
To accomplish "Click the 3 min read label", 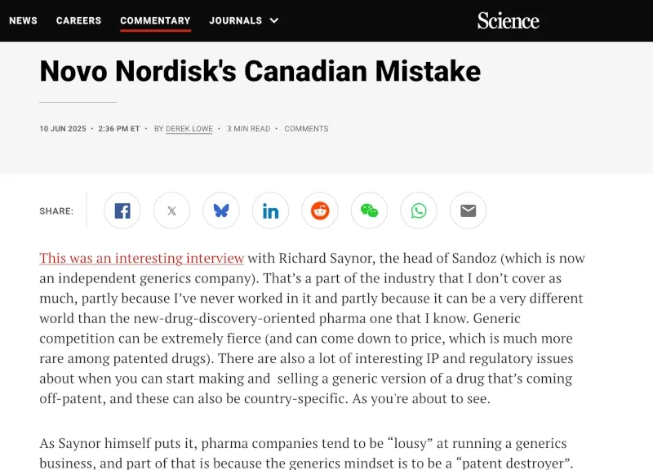I will (x=249, y=129).
